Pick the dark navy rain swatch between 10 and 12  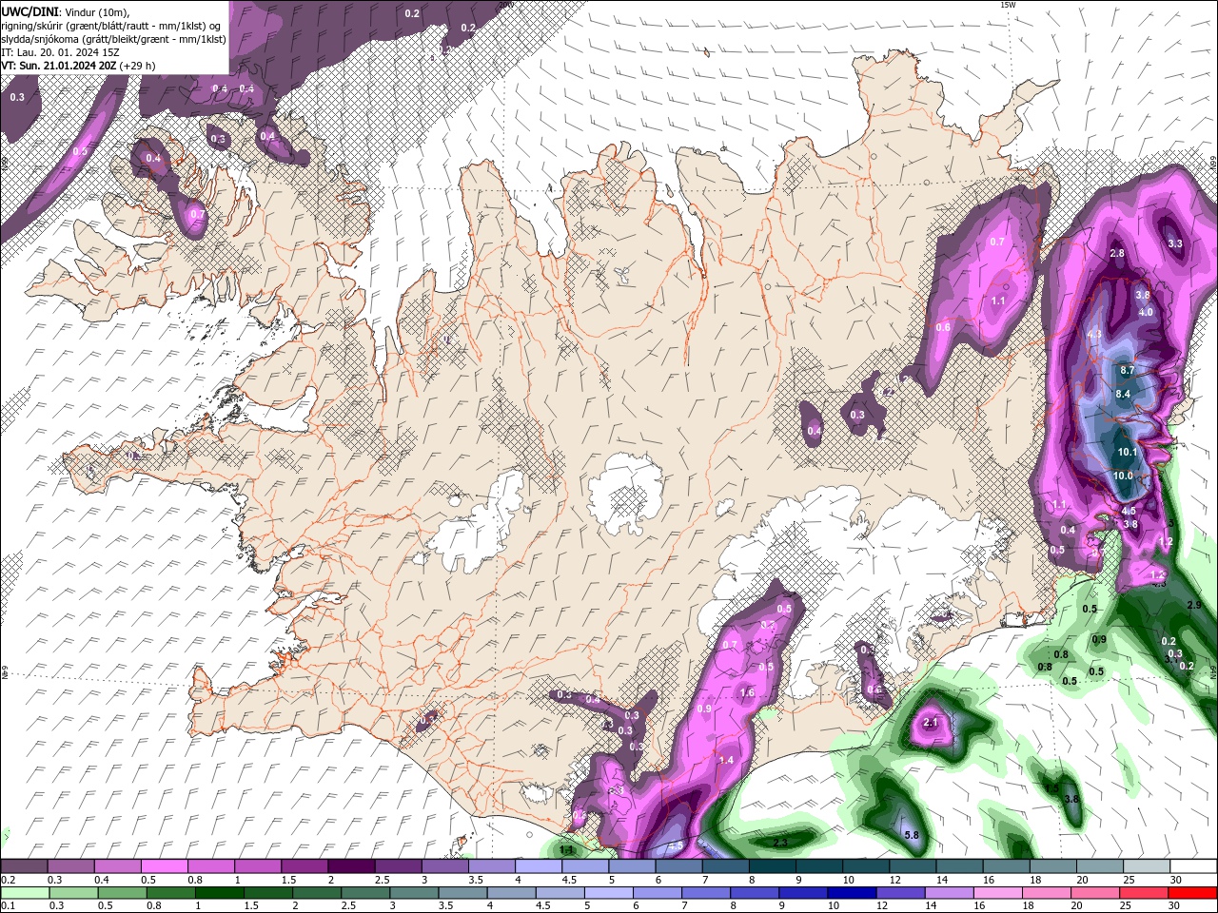tap(851, 893)
